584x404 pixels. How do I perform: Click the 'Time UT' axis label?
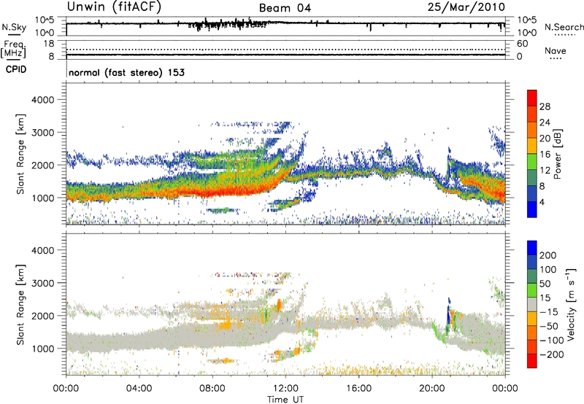(x=285, y=400)
